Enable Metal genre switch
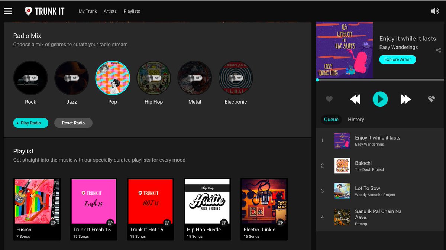Viewport: 446px width, 250px height. pyautogui.click(x=195, y=78)
